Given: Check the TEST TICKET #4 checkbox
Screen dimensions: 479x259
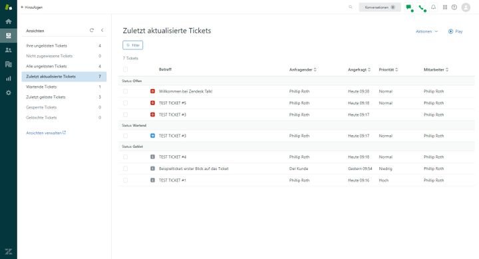Looking at the screenshot, I should coord(125,156).
